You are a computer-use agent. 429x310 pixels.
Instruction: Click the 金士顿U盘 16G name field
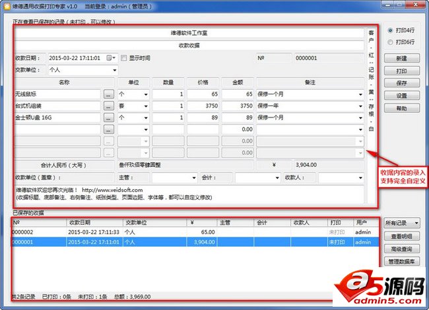(57, 118)
